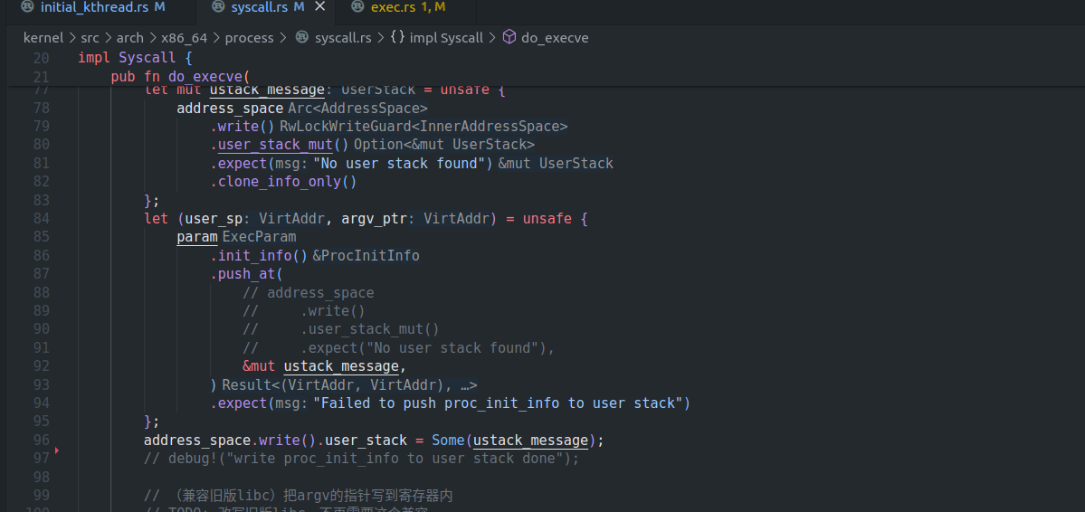Place cursor on ustack_message at line 92

coord(340,366)
